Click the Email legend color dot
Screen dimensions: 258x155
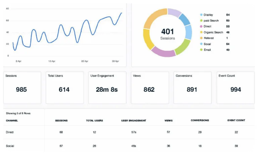[201, 50]
